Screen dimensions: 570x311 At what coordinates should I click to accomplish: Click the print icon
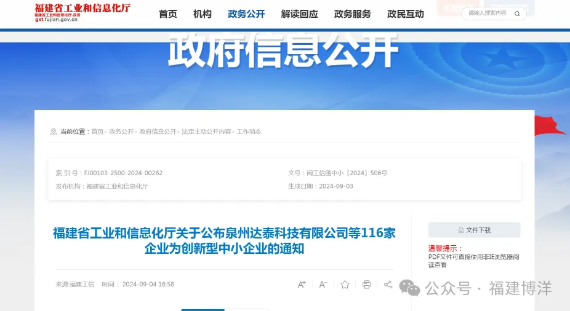point(367,285)
